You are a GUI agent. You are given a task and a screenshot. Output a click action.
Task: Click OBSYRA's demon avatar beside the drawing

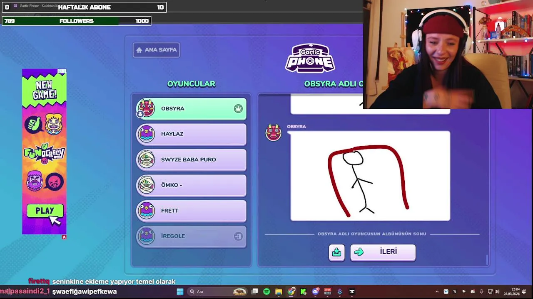coord(274,132)
